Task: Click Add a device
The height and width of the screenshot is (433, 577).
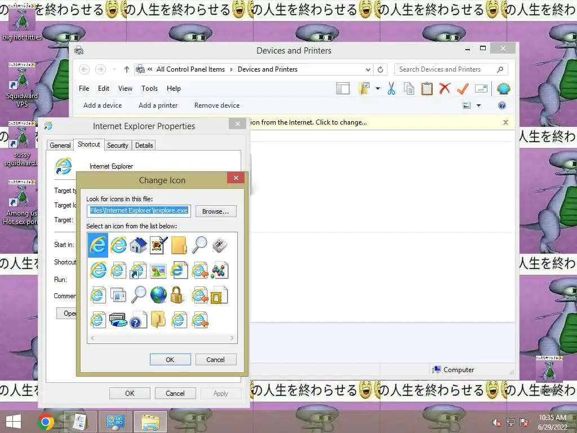Action: [x=103, y=105]
